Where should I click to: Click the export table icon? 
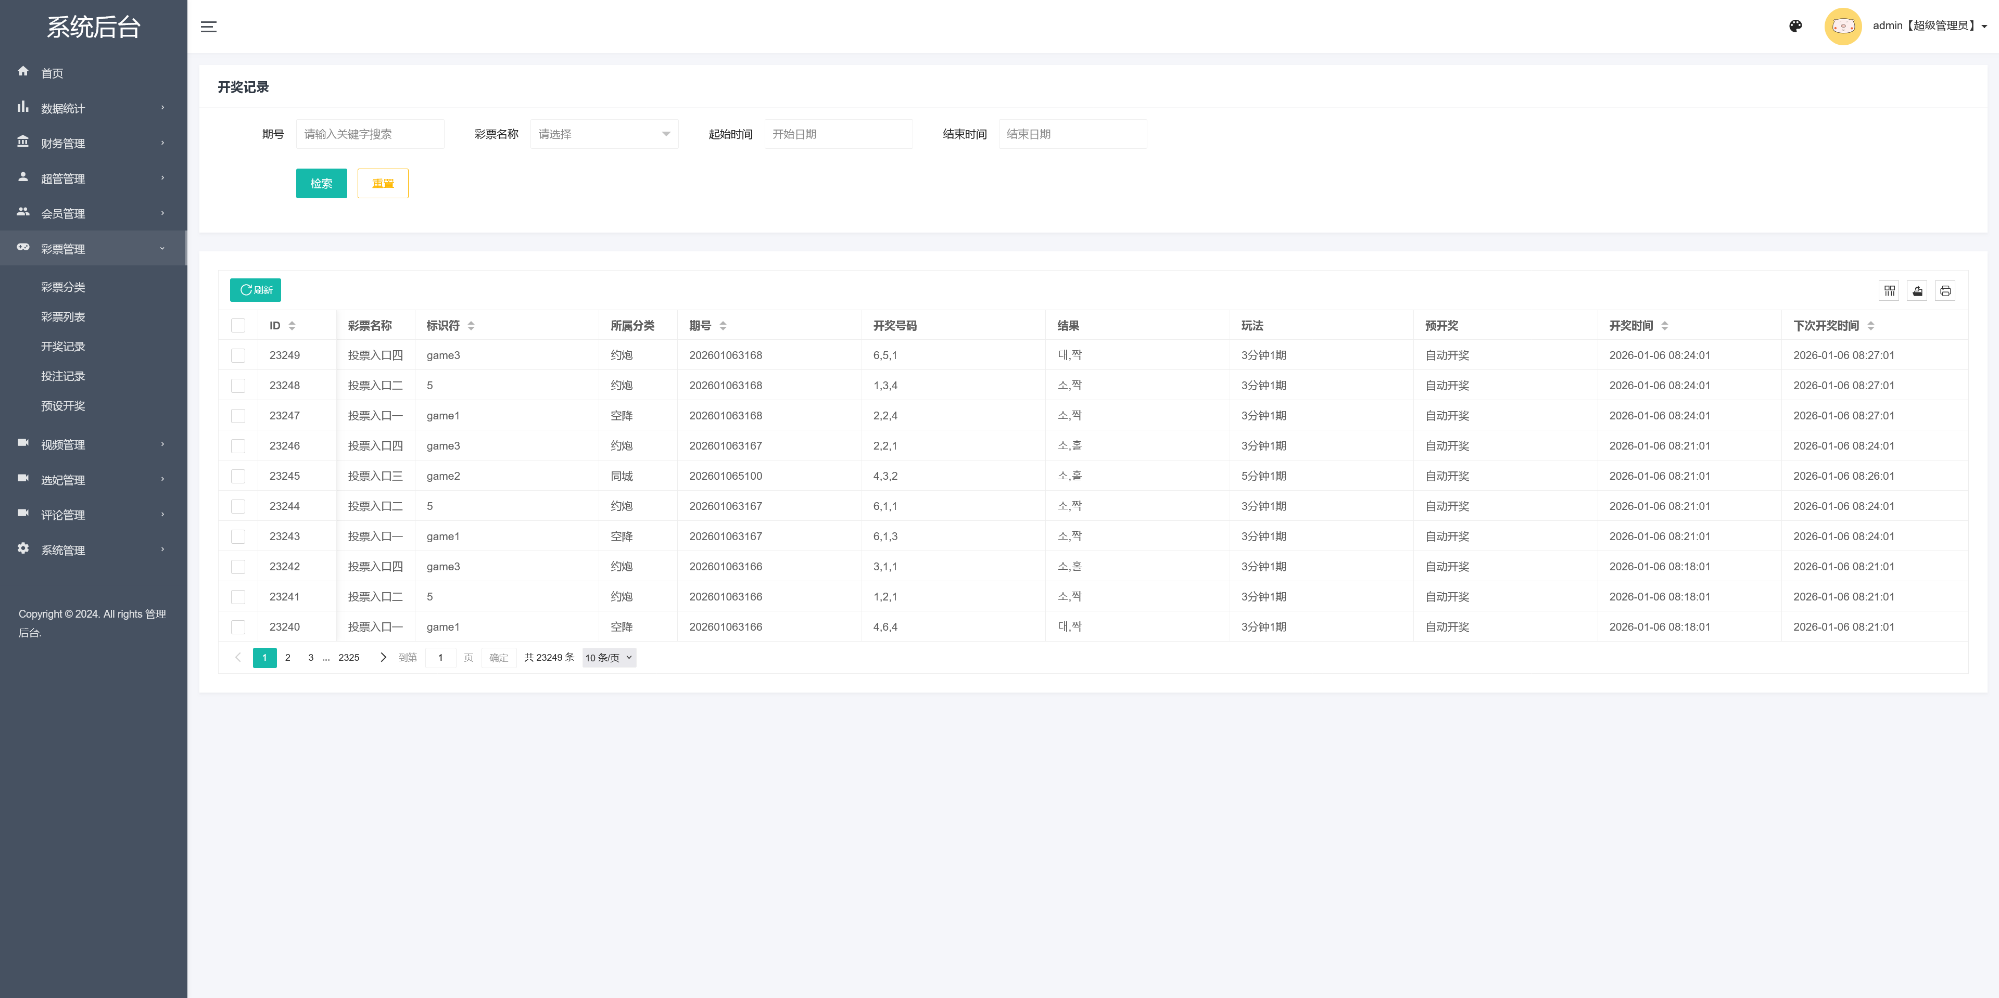[1917, 291]
